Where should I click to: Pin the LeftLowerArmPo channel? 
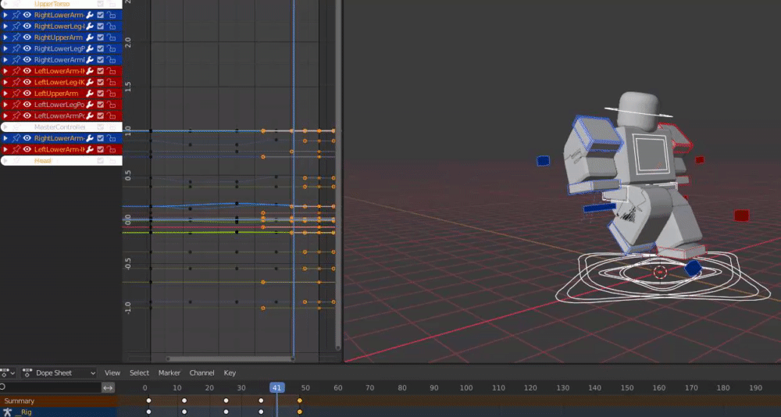coord(16,116)
